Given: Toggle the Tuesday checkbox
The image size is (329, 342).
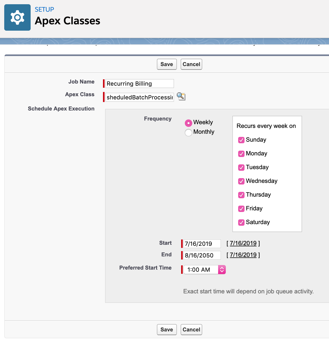Looking at the screenshot, I should [x=241, y=168].
